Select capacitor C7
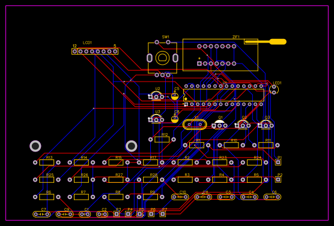334x226 pixels. [x=41, y=214]
